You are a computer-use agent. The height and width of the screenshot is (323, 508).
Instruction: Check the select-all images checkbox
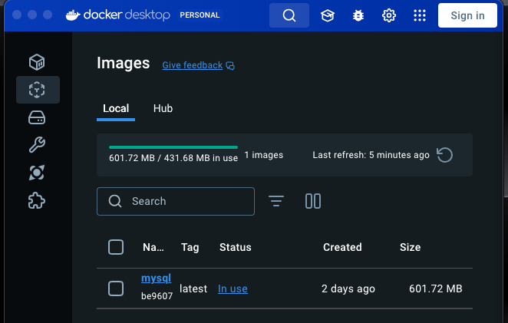[116, 247]
